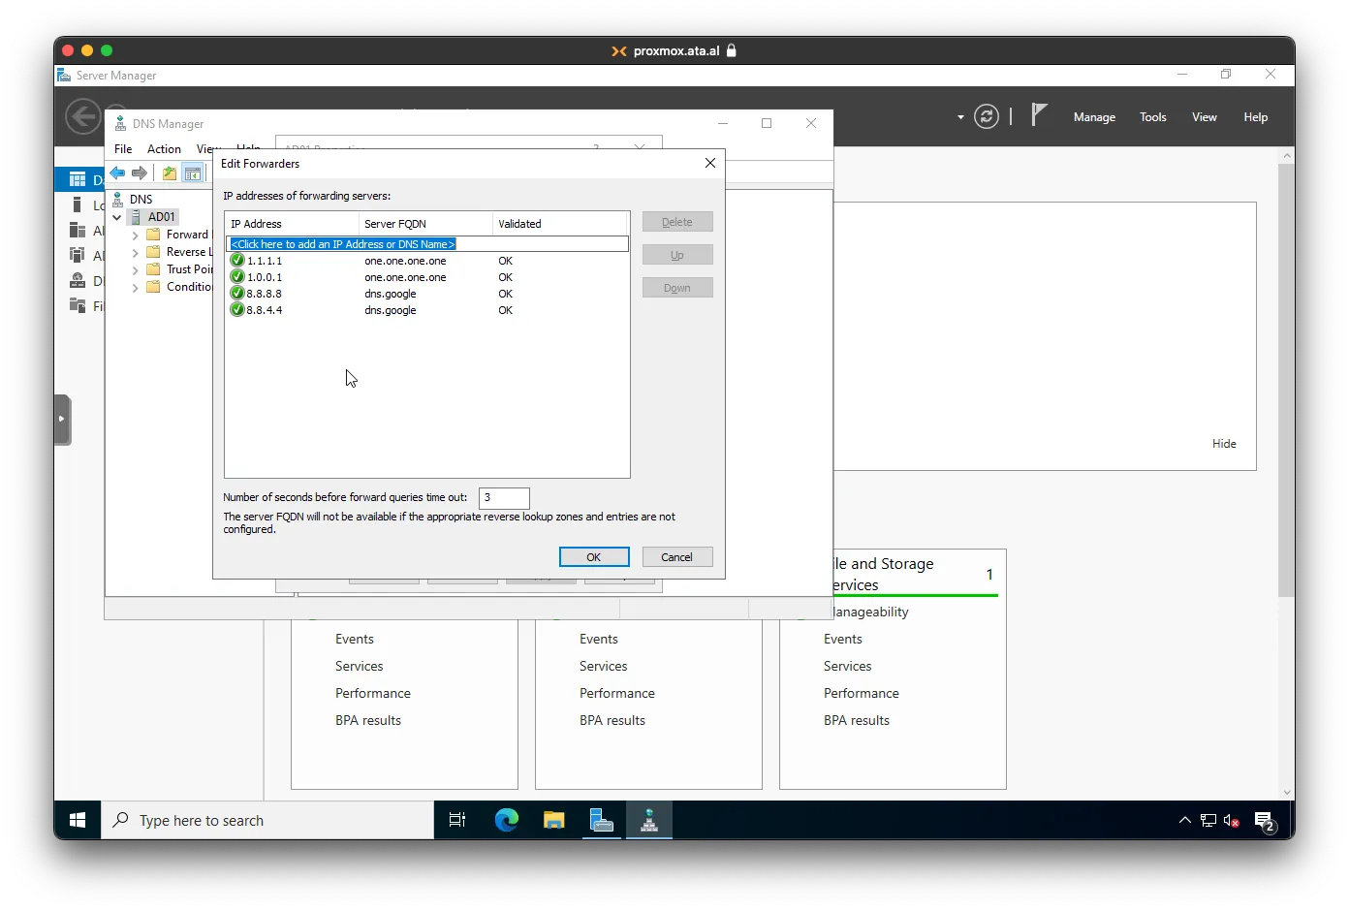Switch to DNS Manager taskbar icon

[649, 820]
